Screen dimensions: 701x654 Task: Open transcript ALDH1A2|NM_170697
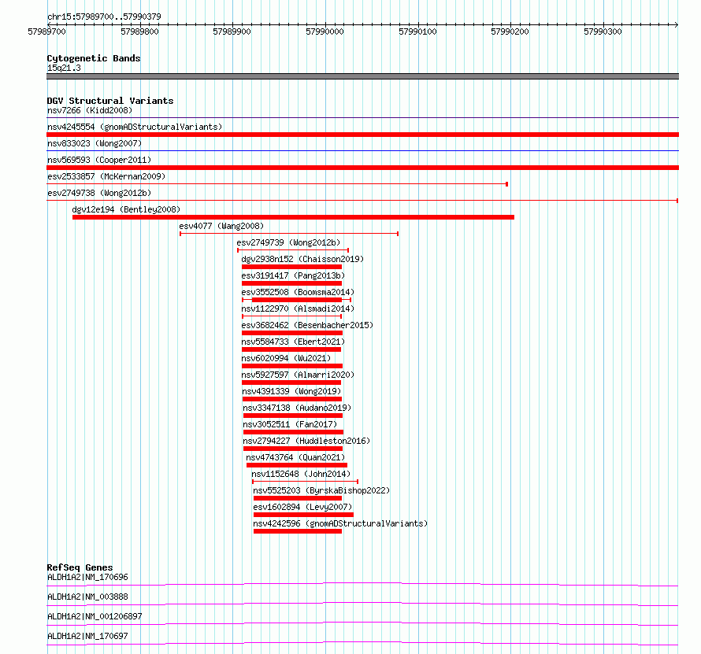(87, 636)
